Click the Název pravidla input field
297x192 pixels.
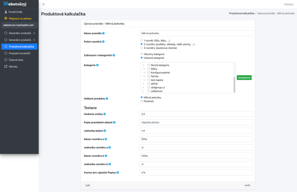tap(196, 33)
